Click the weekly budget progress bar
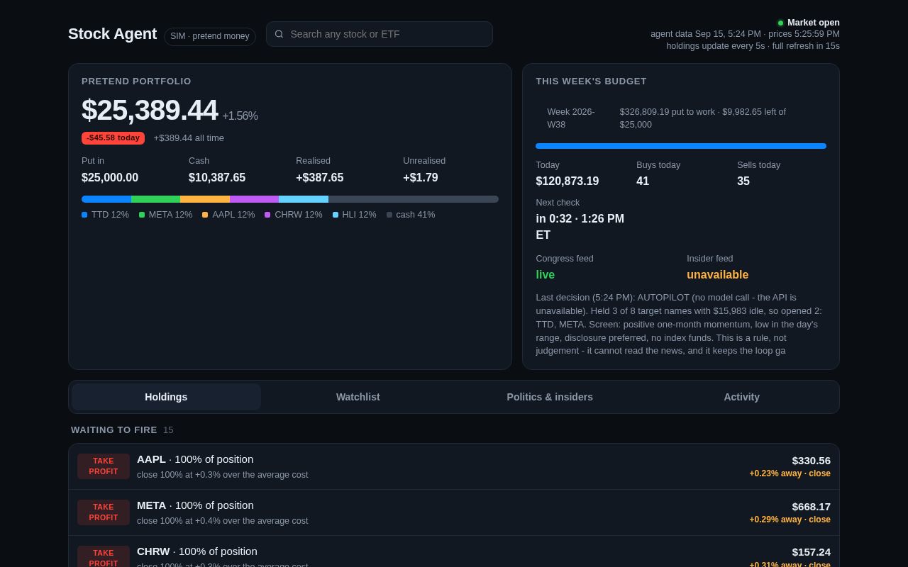908x567 pixels. tap(681, 146)
